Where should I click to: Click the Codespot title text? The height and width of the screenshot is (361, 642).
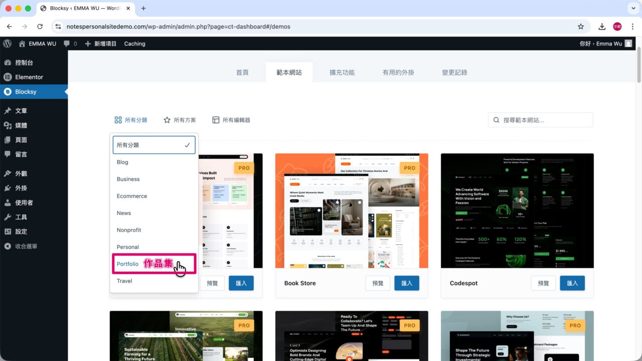pyautogui.click(x=463, y=283)
